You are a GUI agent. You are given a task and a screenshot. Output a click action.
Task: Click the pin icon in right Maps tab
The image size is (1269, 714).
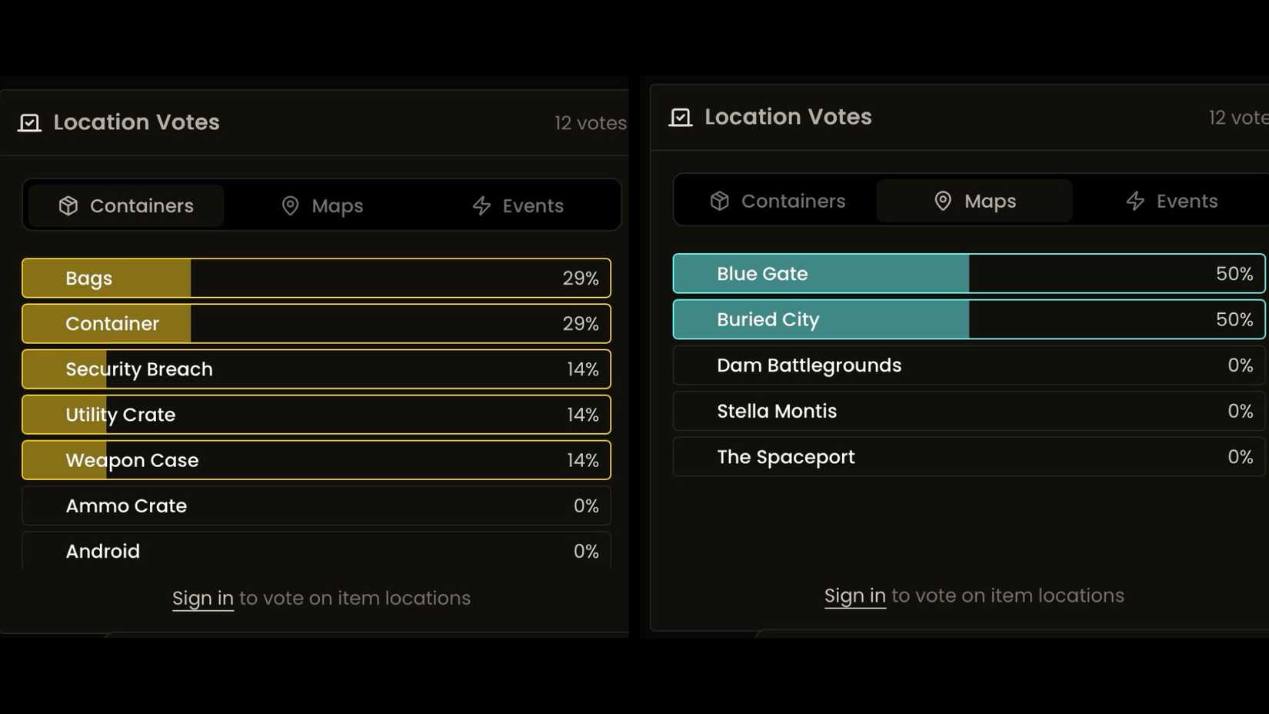click(943, 202)
